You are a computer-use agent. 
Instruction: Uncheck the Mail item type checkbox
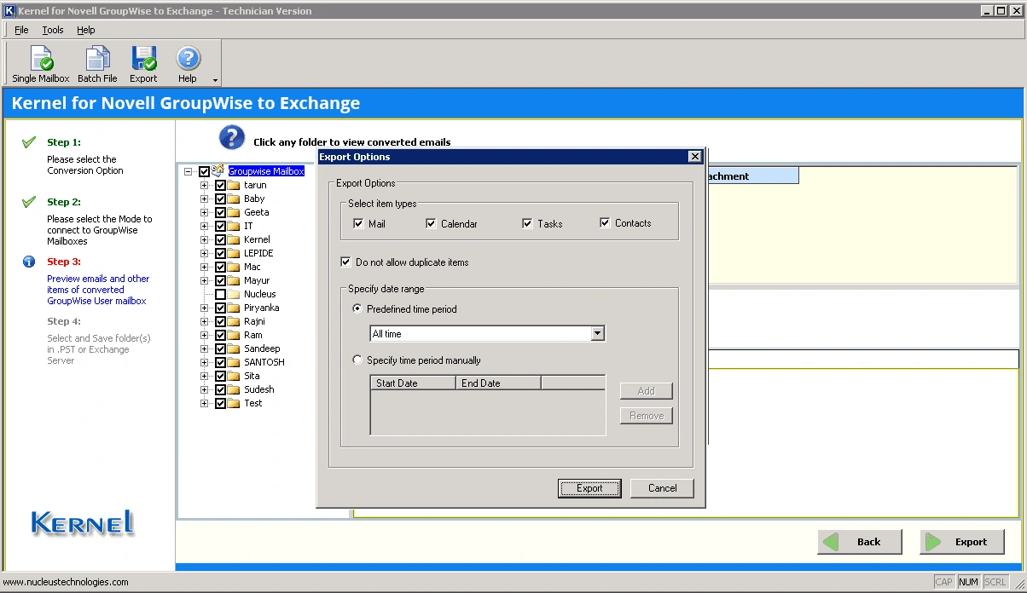pyautogui.click(x=358, y=223)
